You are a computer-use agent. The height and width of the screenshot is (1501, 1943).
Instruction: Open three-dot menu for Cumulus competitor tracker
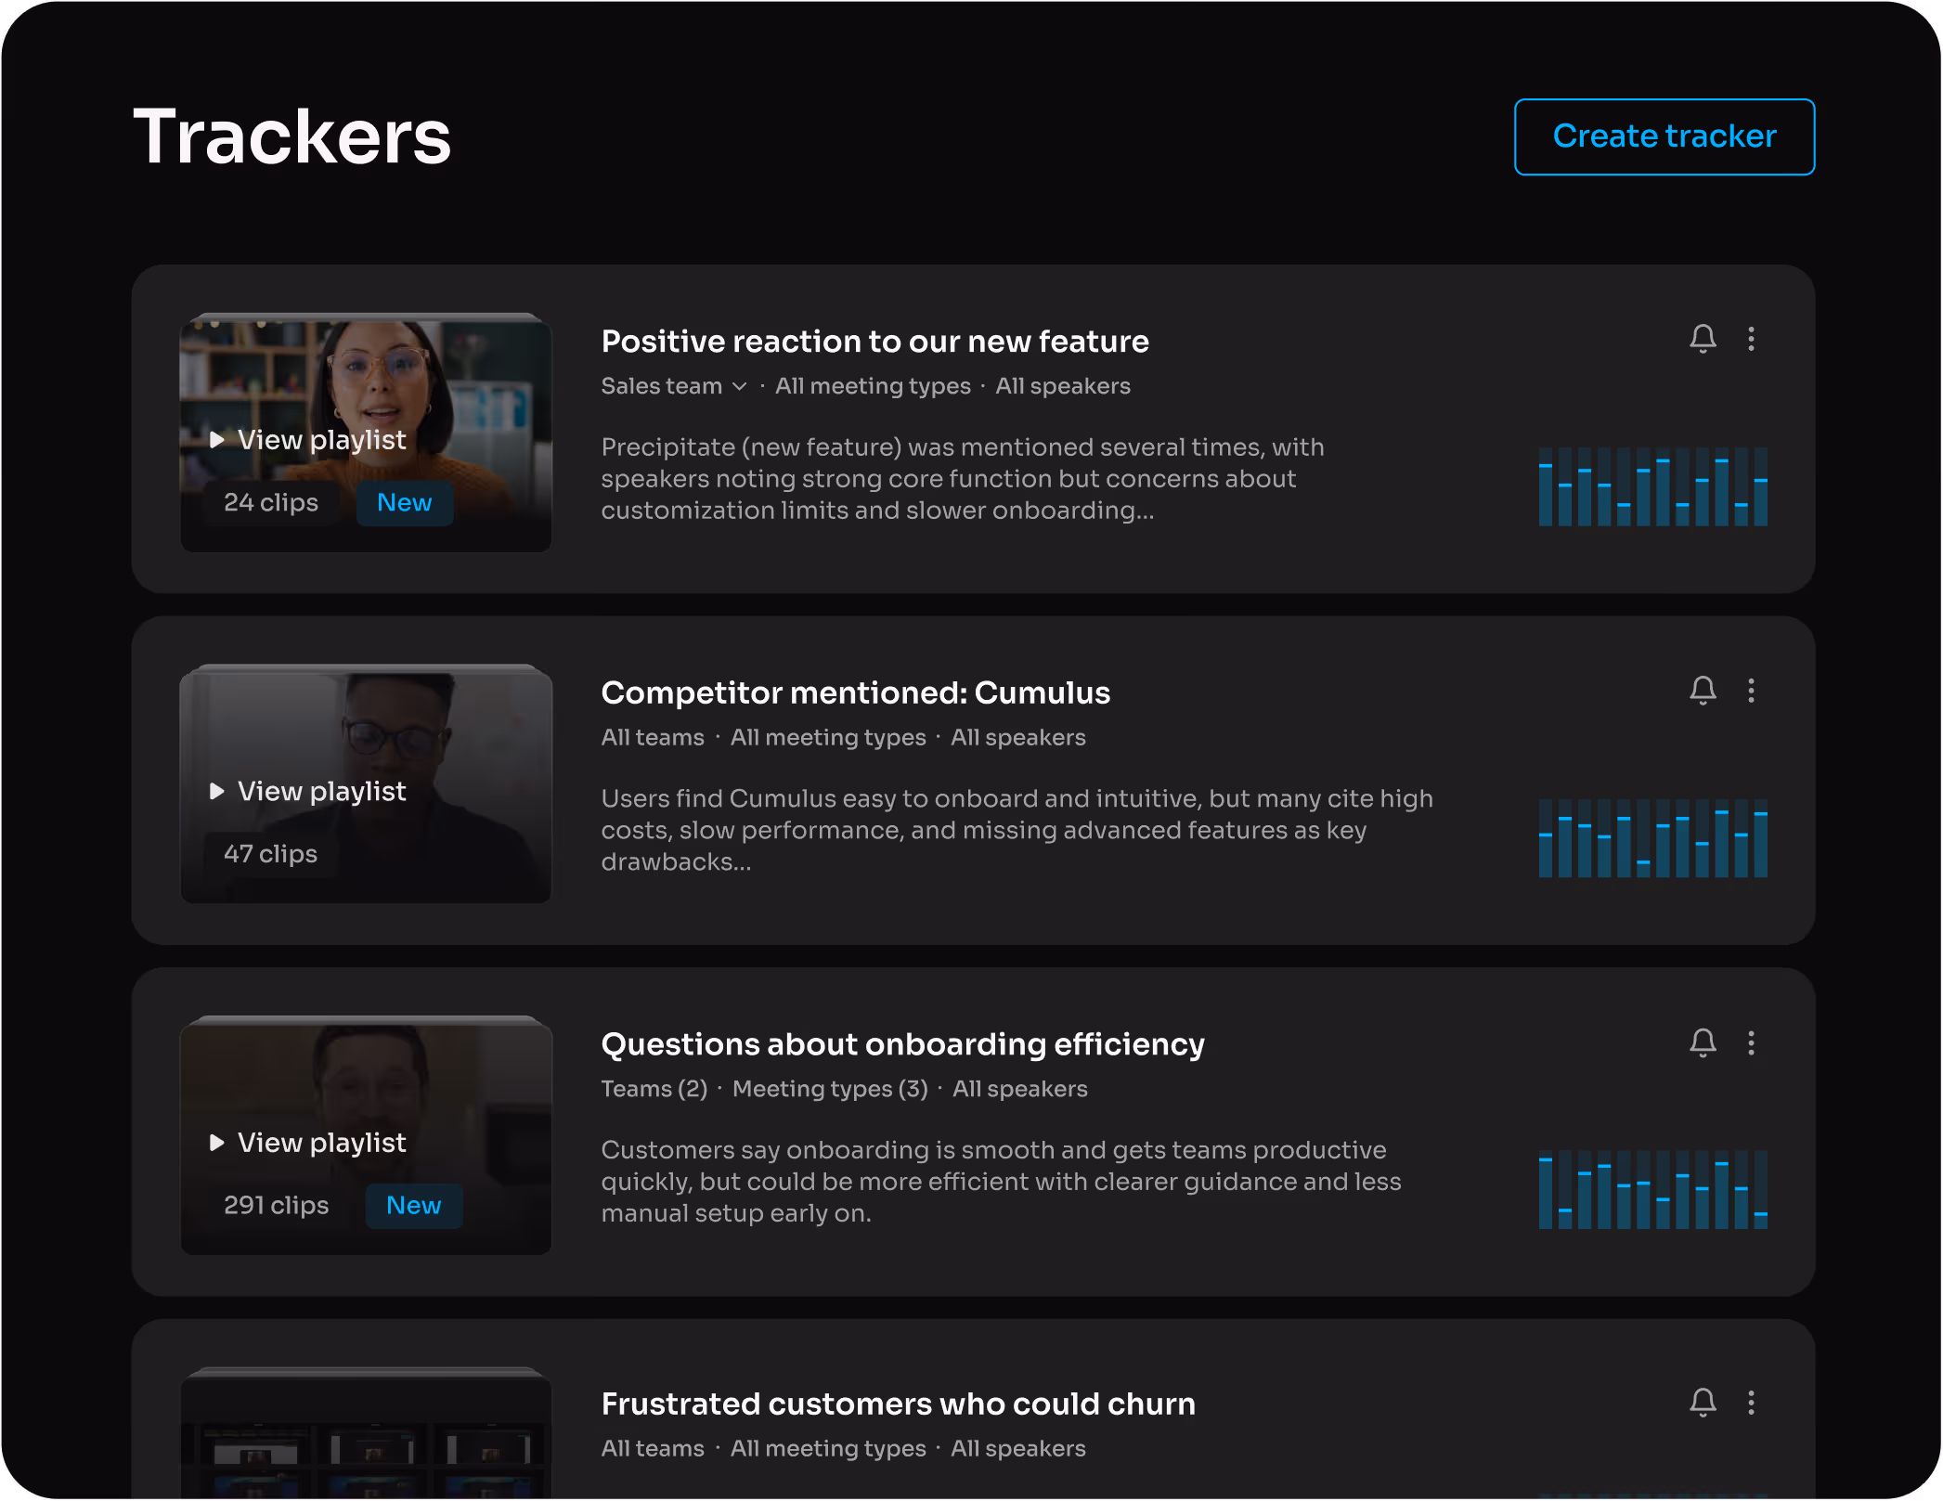1752,691
